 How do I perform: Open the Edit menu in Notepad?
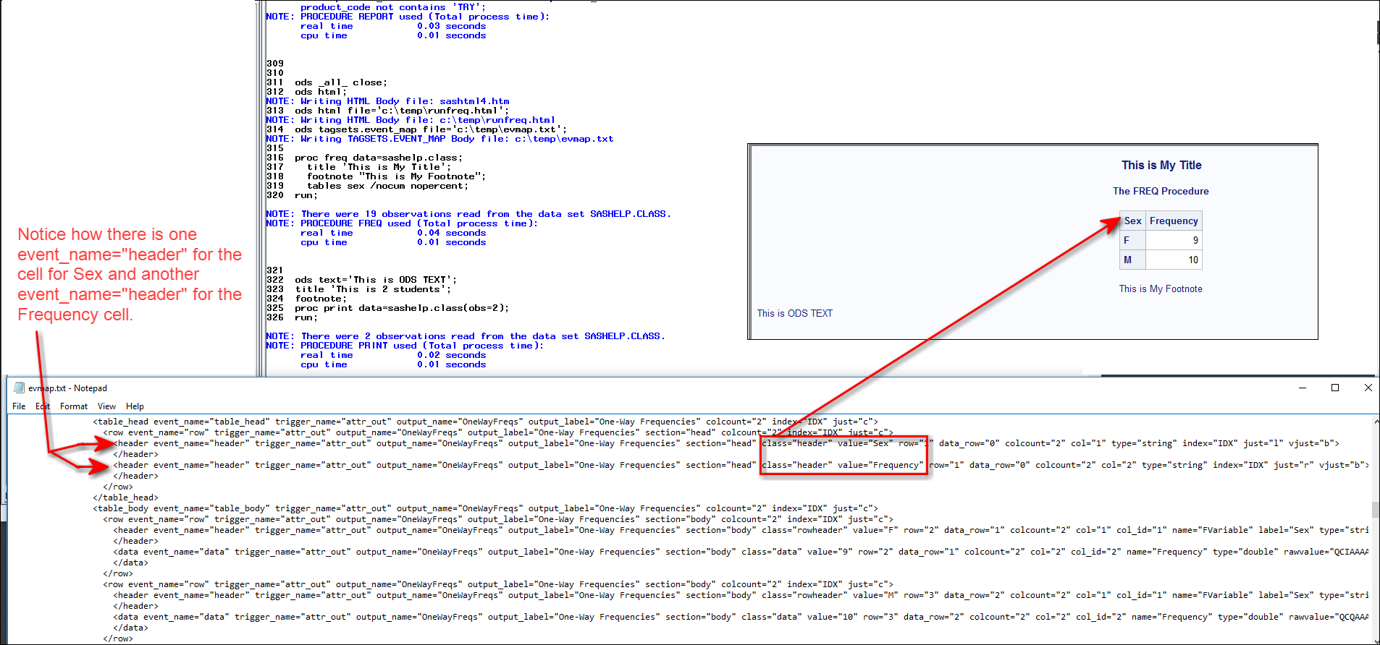click(43, 406)
